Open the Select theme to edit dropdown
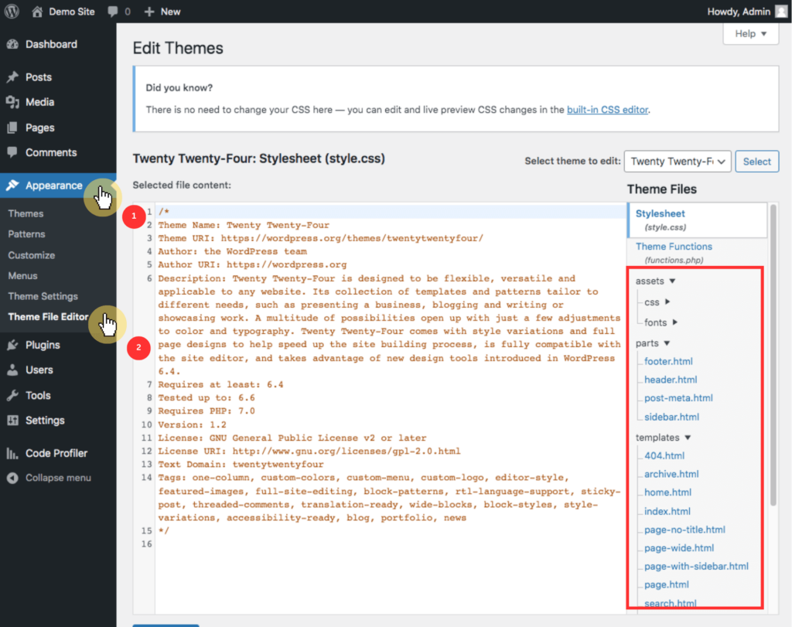Image resolution: width=792 pixels, height=627 pixels. (x=678, y=162)
